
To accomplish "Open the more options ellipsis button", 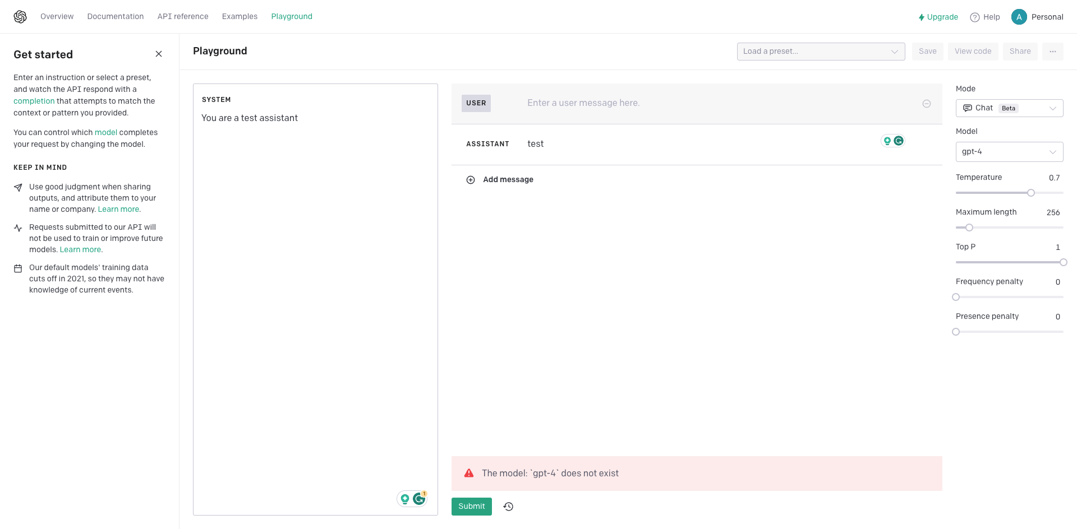I will click(1053, 52).
